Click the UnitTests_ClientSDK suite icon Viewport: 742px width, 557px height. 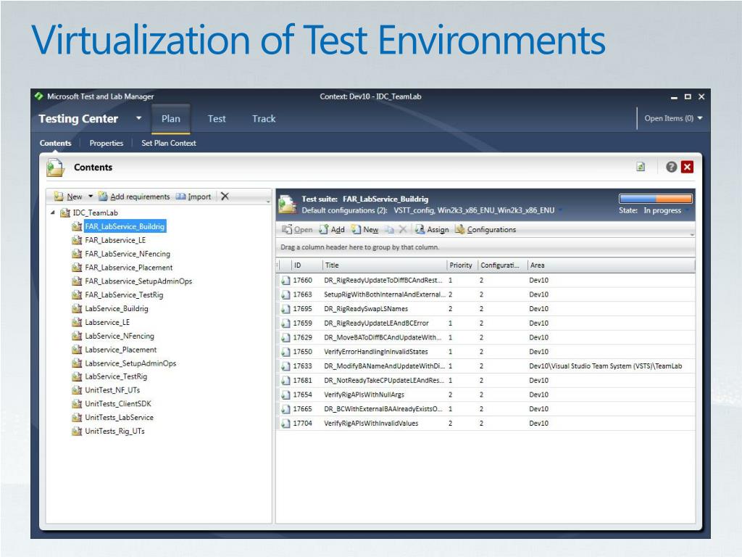pyautogui.click(x=77, y=403)
